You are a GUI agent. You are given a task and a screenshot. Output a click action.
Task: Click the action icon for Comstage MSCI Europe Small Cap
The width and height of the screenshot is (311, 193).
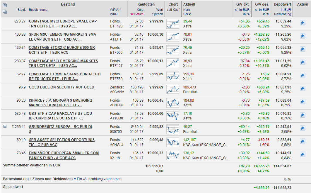tap(303, 23)
